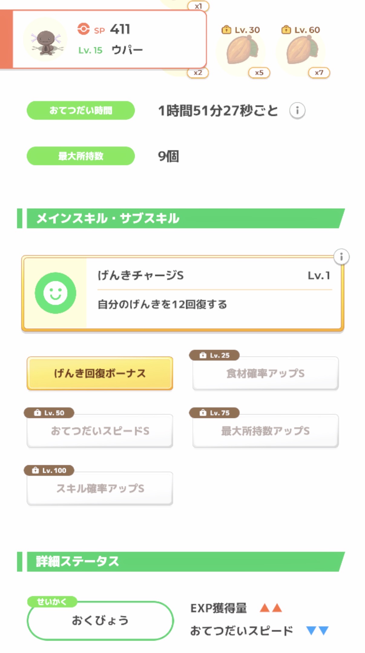This screenshot has width=365, height=653.
Task: Tap the メインスキル・サブスキル section header
Action: pos(182,218)
